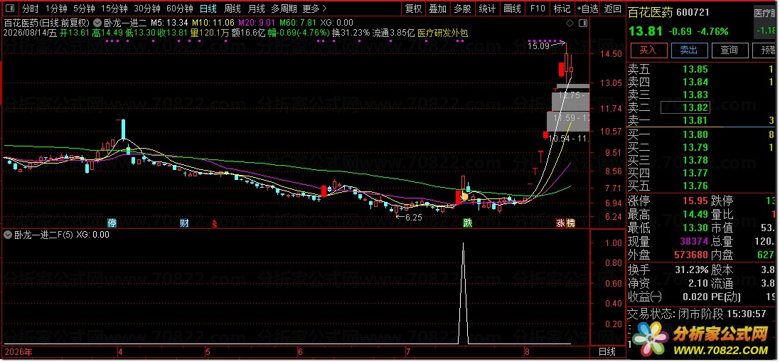Viewport: 780px width, 362px height.
Task: Open the 复权 adjustment menu
Action: click(413, 9)
